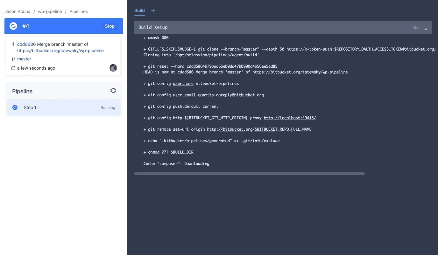438x255 pixels.
Task: Click the "Cache "composer": Downloading" log line
Action: coord(176,164)
